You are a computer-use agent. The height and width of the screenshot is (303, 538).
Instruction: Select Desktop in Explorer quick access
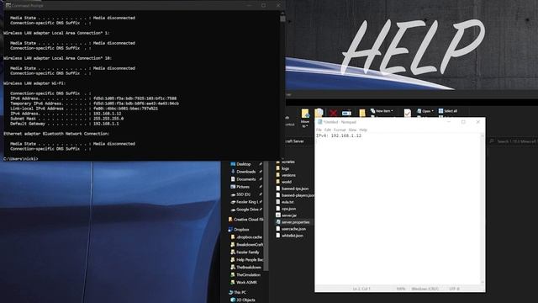tap(244, 164)
